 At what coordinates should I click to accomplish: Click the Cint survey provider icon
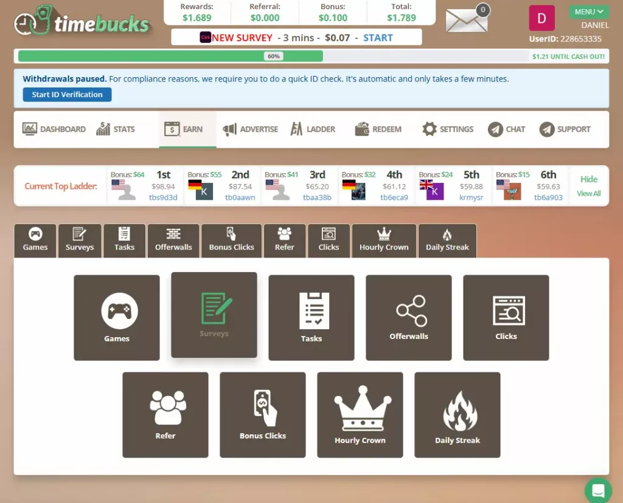coord(205,37)
